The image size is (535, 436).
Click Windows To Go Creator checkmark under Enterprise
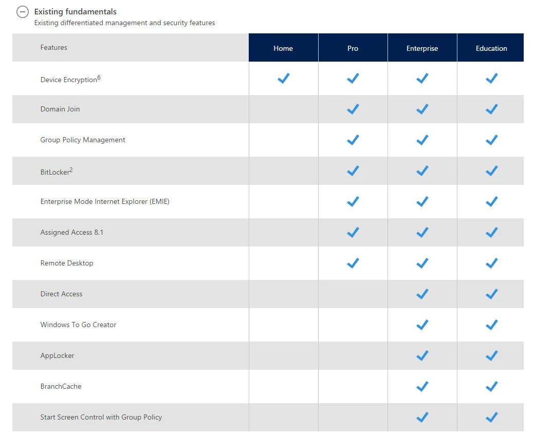click(422, 325)
